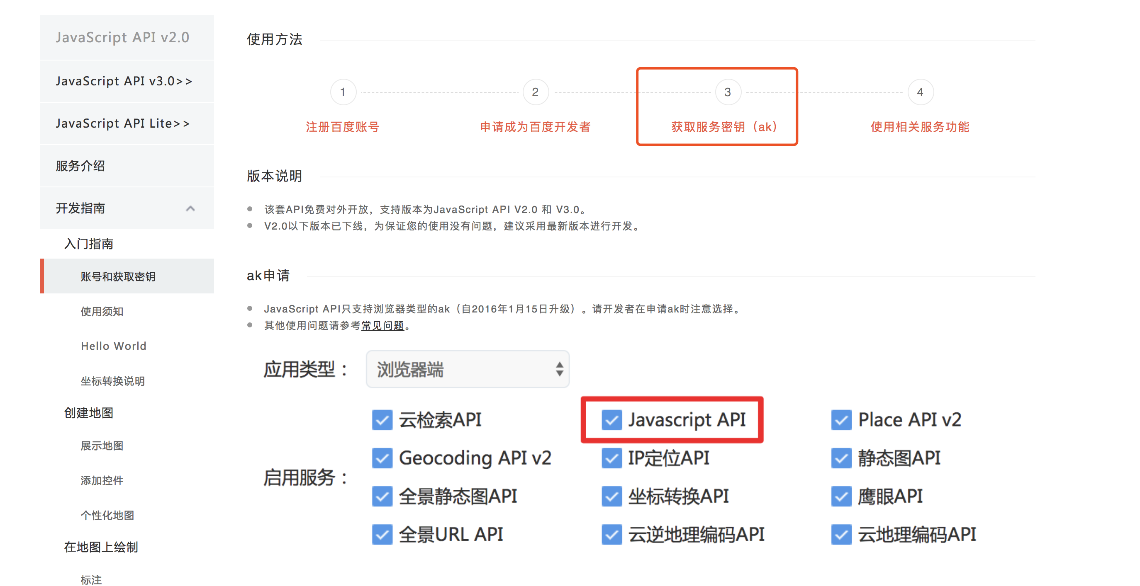Image resolution: width=1140 pixels, height=586 pixels.
Task: Open the 常见问题 link
Action: pyautogui.click(x=382, y=325)
